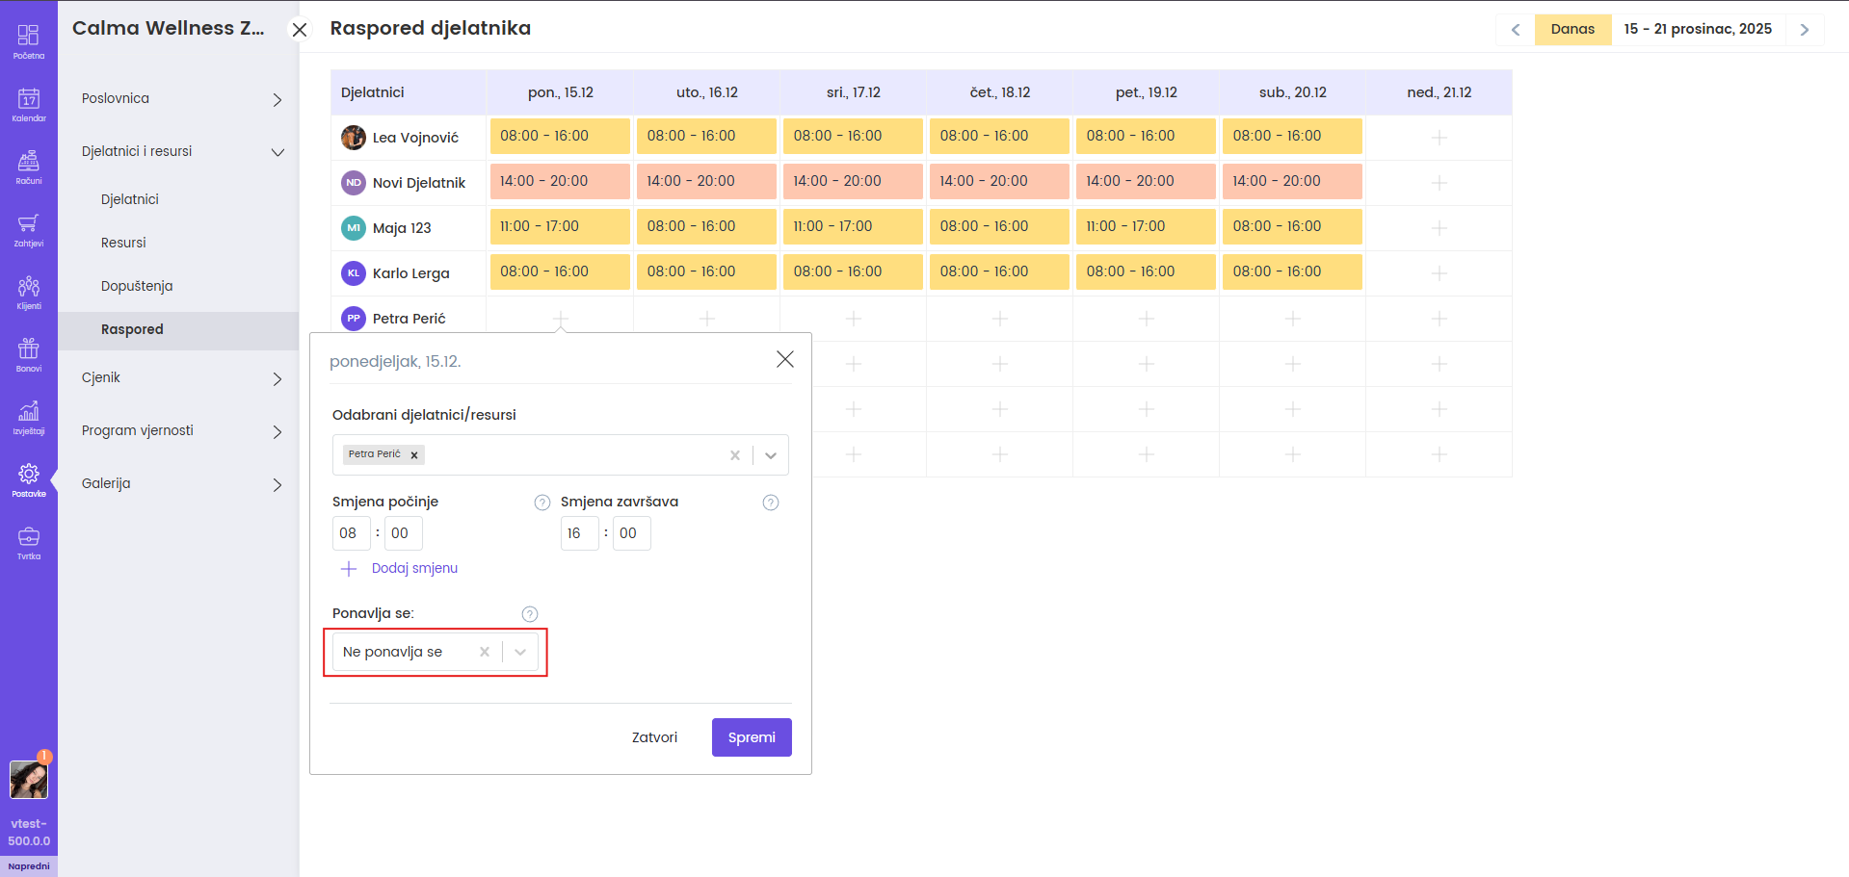The image size is (1849, 877).
Task: Open the Računi icon in sidebar
Action: pos(29,167)
